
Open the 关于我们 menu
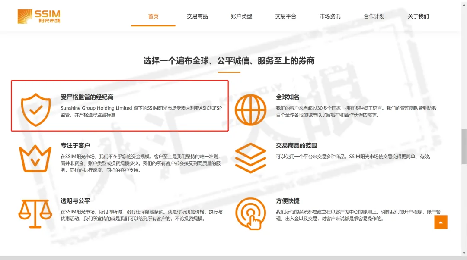(418, 16)
